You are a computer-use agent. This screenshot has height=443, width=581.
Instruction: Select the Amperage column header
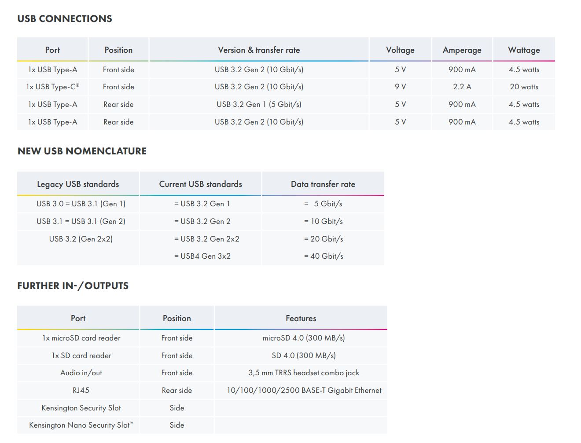coord(462,50)
